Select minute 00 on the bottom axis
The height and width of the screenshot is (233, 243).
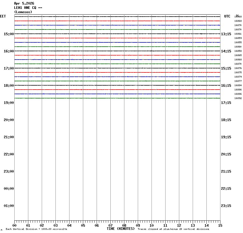point(14,226)
